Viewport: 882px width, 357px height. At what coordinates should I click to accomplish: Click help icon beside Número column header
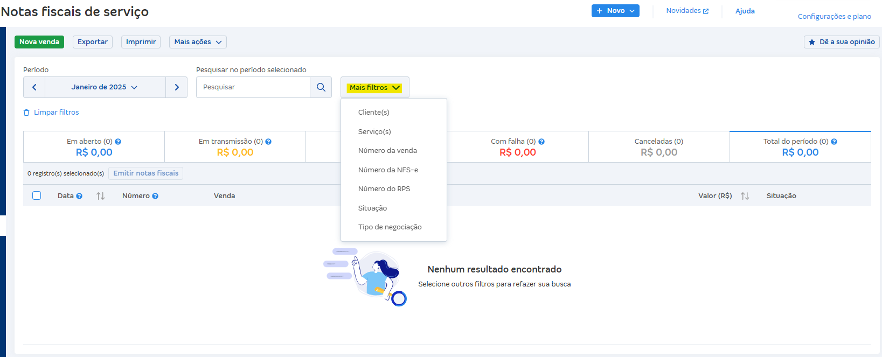pos(155,196)
